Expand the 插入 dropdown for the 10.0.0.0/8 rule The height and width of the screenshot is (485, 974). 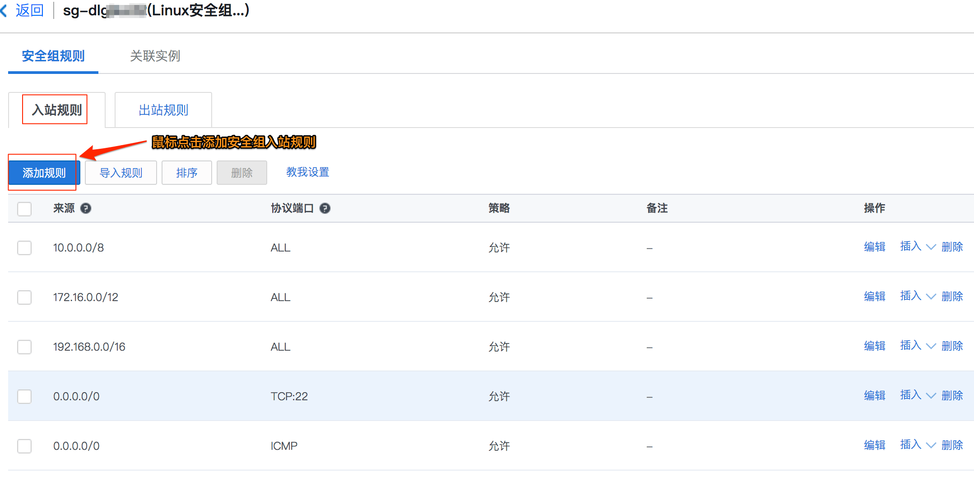click(x=918, y=247)
